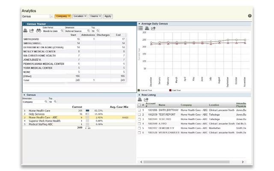The image size is (274, 171).
Task: Toggle the Average Daily Census list view icon
Action: point(140,28)
